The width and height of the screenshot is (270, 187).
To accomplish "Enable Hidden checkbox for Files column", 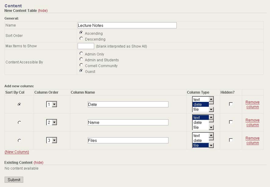I will point(231,140).
